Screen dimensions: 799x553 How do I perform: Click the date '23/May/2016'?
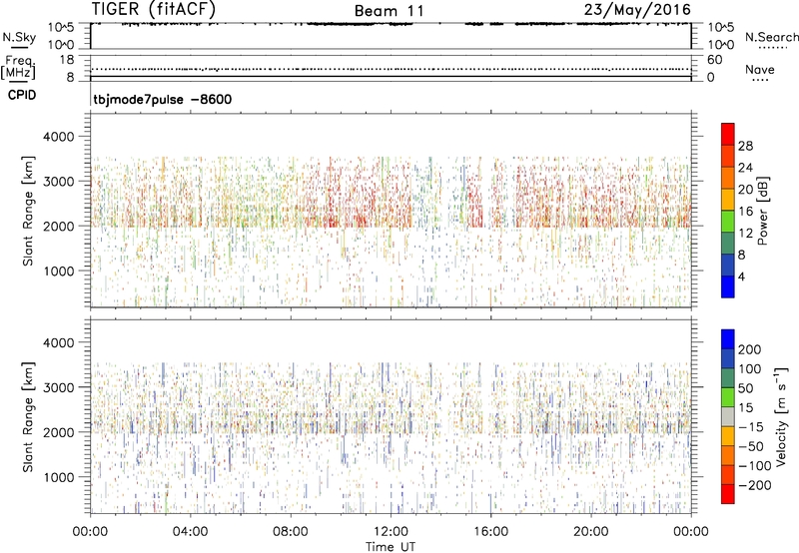click(637, 9)
